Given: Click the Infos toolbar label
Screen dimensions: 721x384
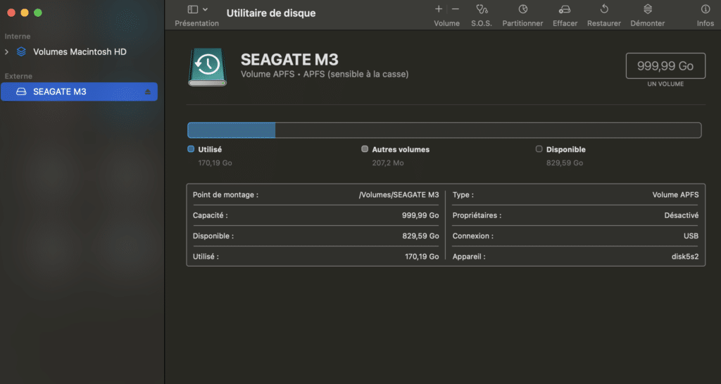Looking at the screenshot, I should (706, 23).
